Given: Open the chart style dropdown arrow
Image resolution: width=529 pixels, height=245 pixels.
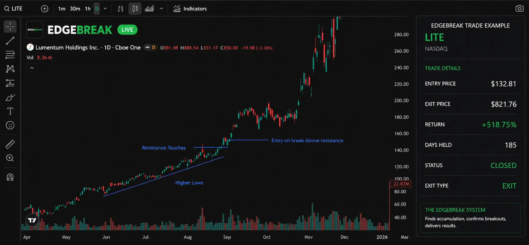Looking at the screenshot, I should (x=161, y=9).
